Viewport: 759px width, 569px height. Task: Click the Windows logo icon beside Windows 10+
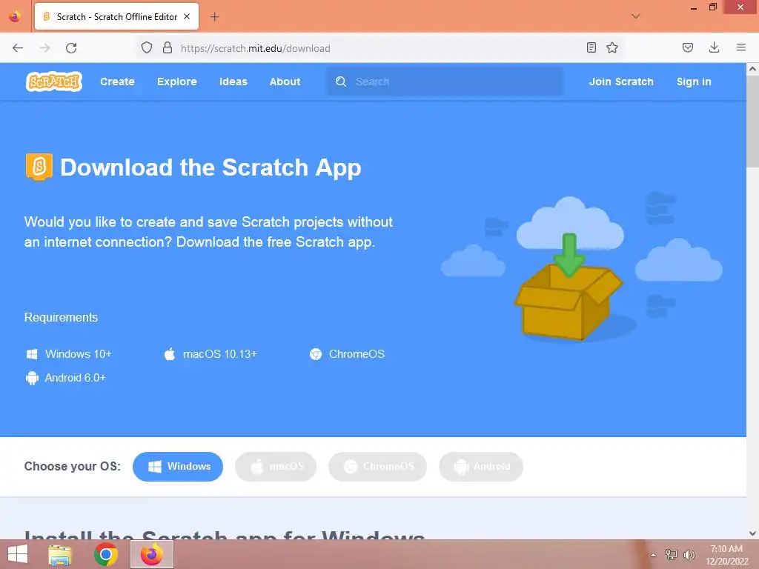pos(32,354)
